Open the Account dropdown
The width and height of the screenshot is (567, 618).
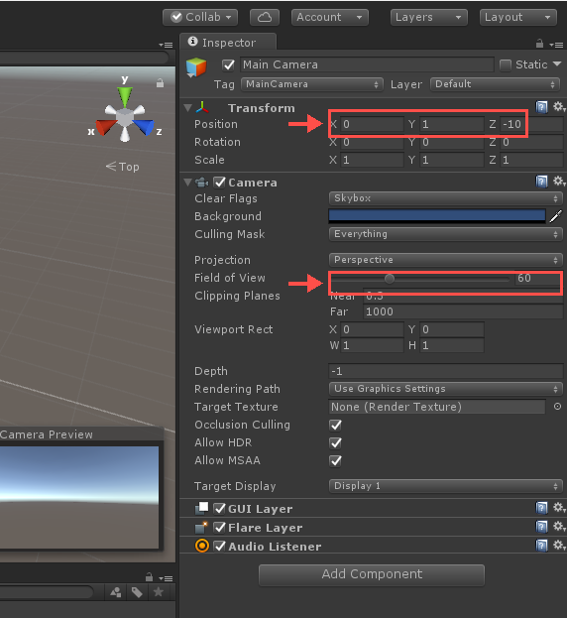point(329,17)
